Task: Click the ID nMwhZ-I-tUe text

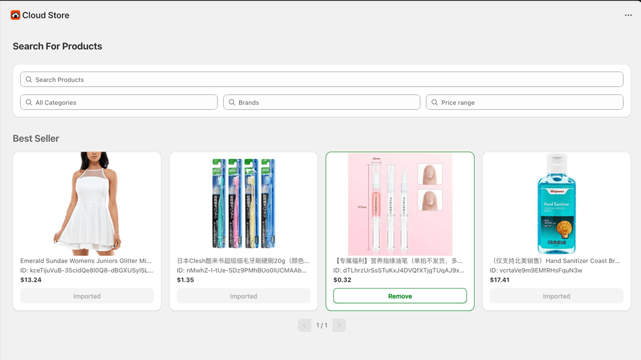Action: click(242, 270)
